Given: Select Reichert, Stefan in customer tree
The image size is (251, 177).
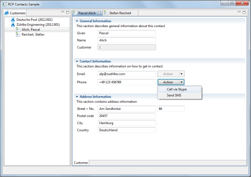Looking at the screenshot, I should click(x=33, y=34).
